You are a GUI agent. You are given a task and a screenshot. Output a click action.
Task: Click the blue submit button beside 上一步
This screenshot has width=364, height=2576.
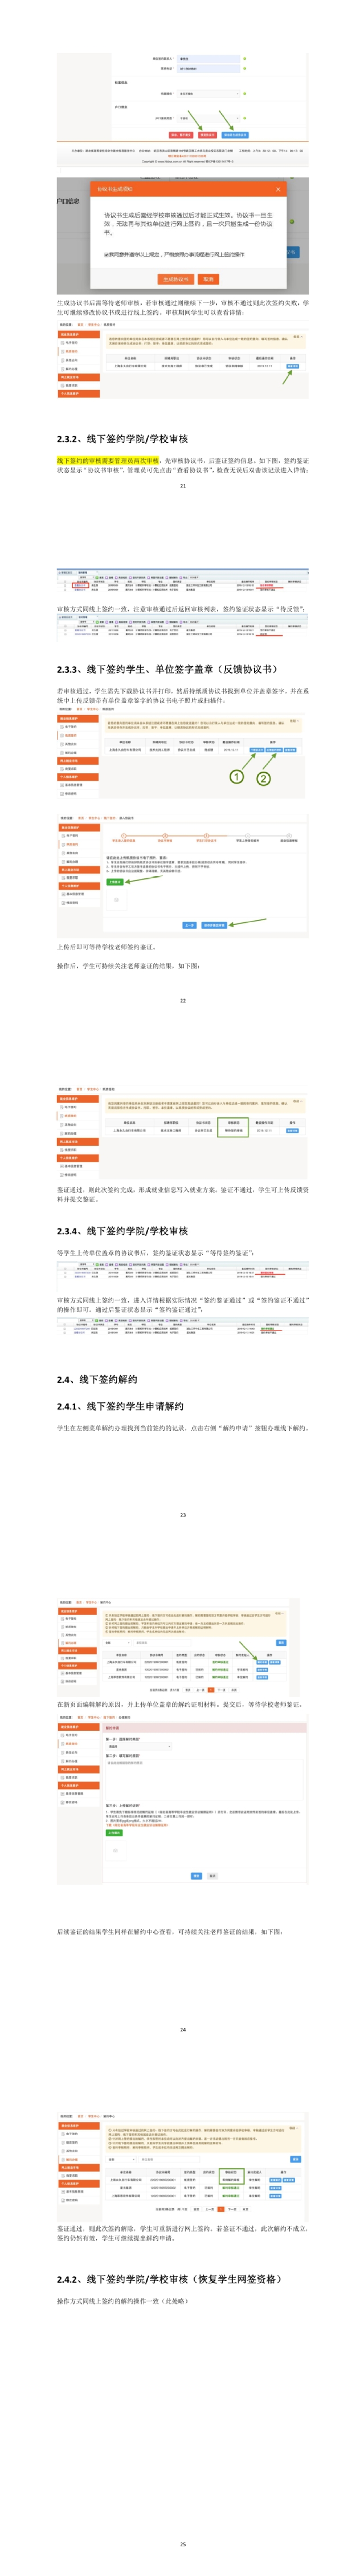(x=214, y=925)
